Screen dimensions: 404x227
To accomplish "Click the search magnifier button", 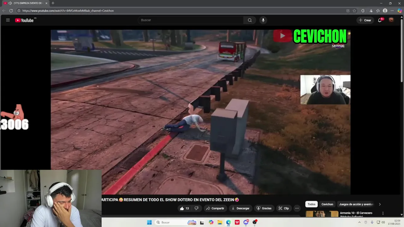I will pos(250,20).
